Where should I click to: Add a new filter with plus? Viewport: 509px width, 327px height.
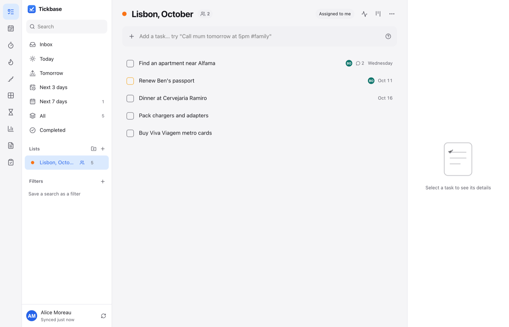(x=103, y=181)
